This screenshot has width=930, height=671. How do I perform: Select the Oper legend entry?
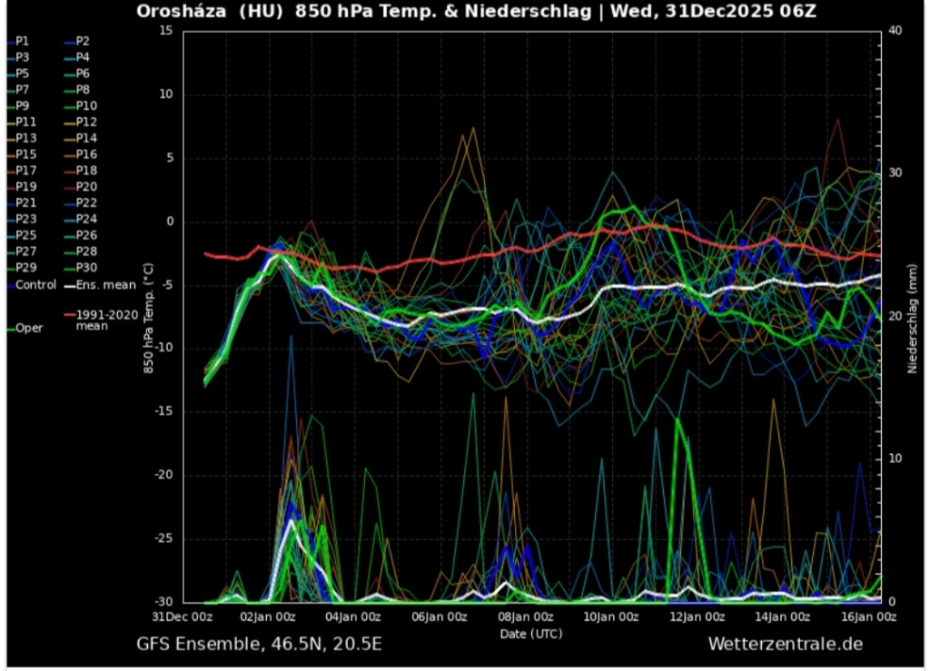pyautogui.click(x=29, y=329)
